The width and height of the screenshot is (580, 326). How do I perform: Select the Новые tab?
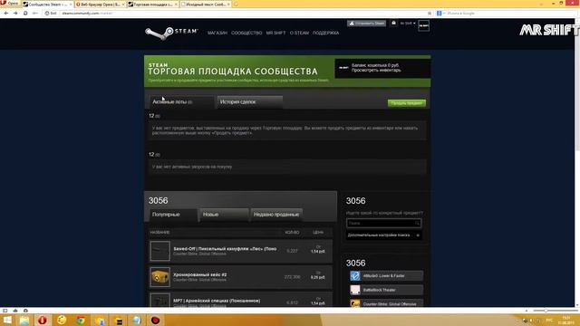click(x=224, y=215)
